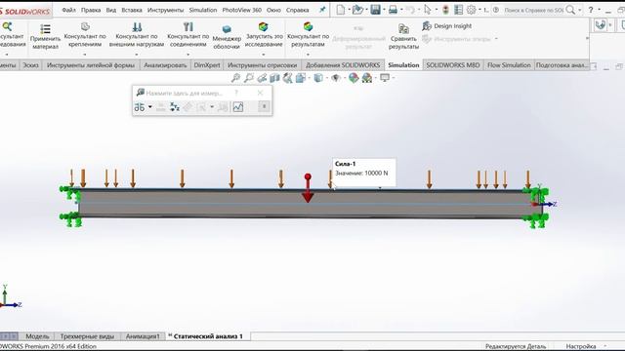625x351 pixels.
Task: Click the Options gear icon
Action: (x=471, y=10)
